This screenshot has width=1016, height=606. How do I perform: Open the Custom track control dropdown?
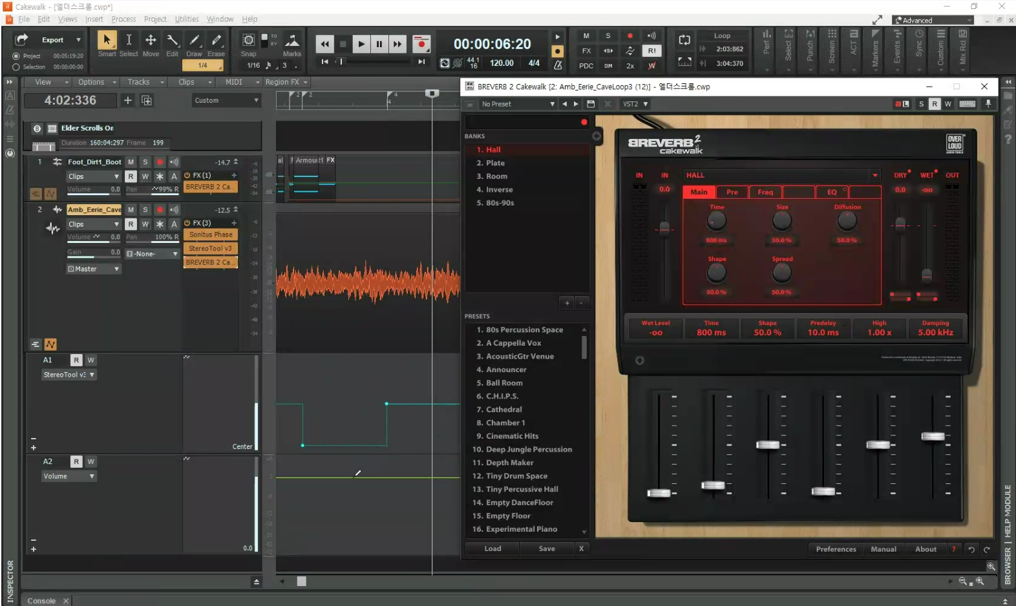[x=226, y=100]
